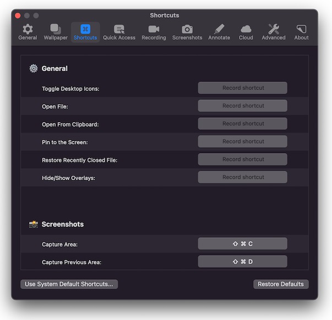The width and height of the screenshot is (332, 320).
Task: Select the Shortcuts tab
Action: (x=85, y=32)
